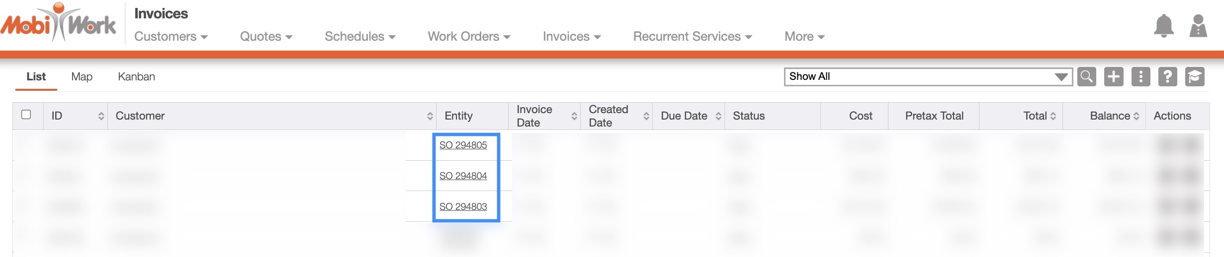Open the Recurrent Services menu

692,37
